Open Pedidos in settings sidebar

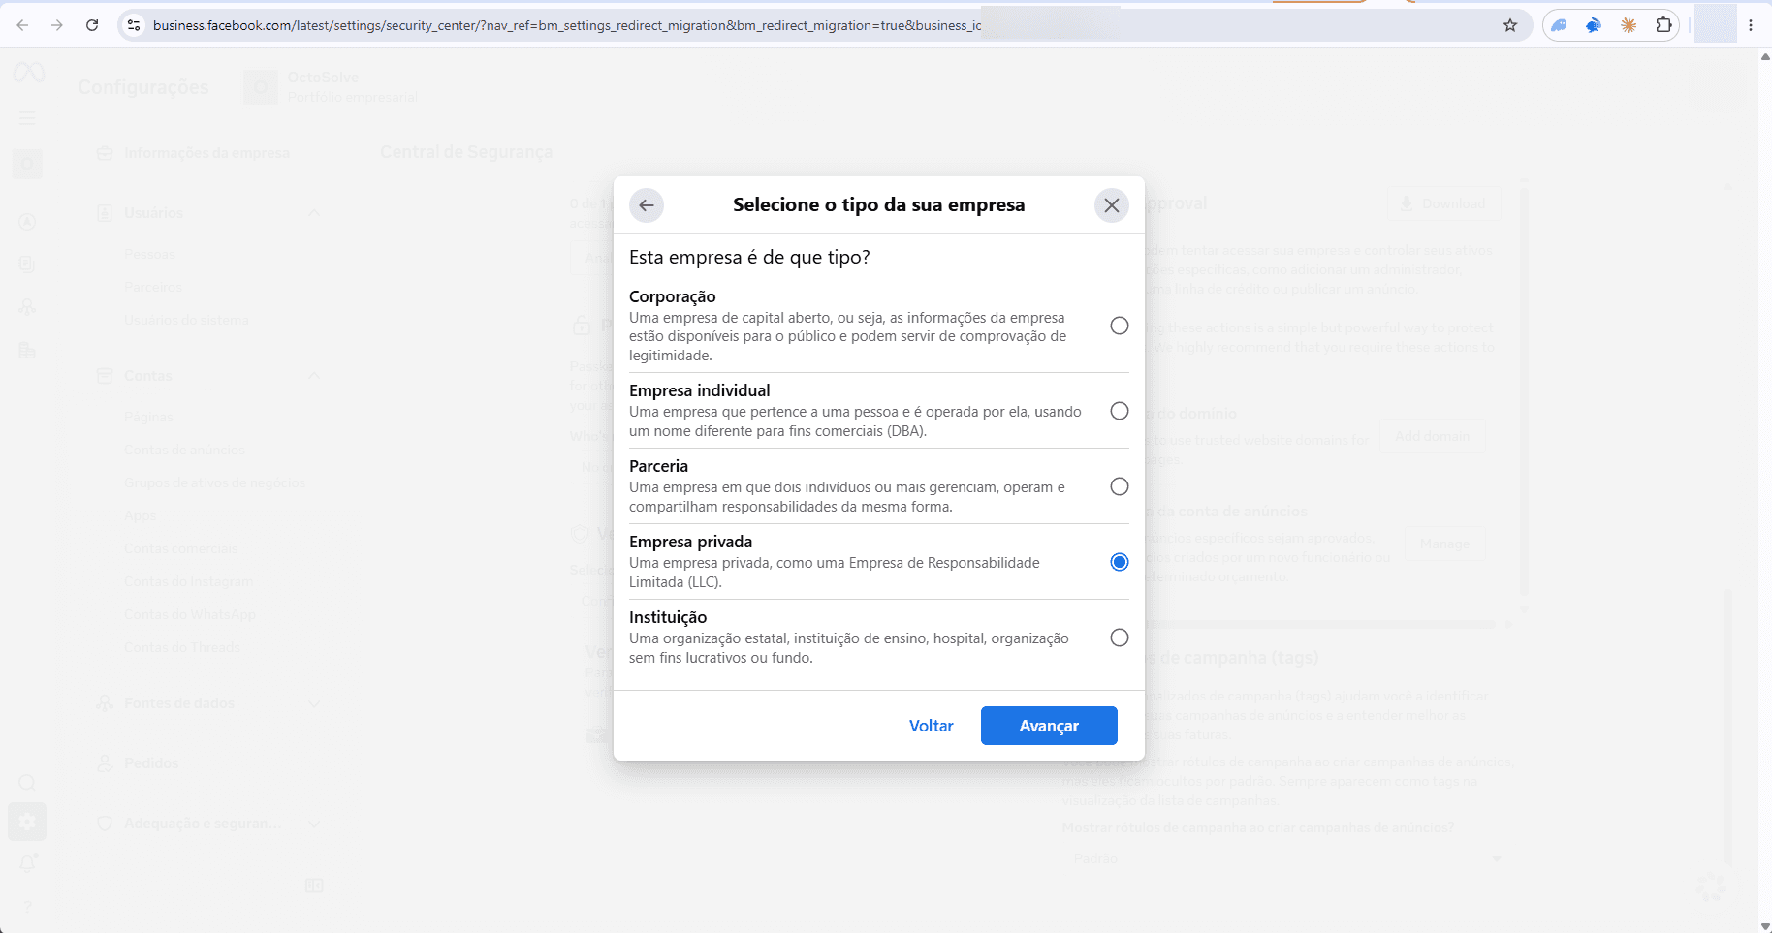151,763
